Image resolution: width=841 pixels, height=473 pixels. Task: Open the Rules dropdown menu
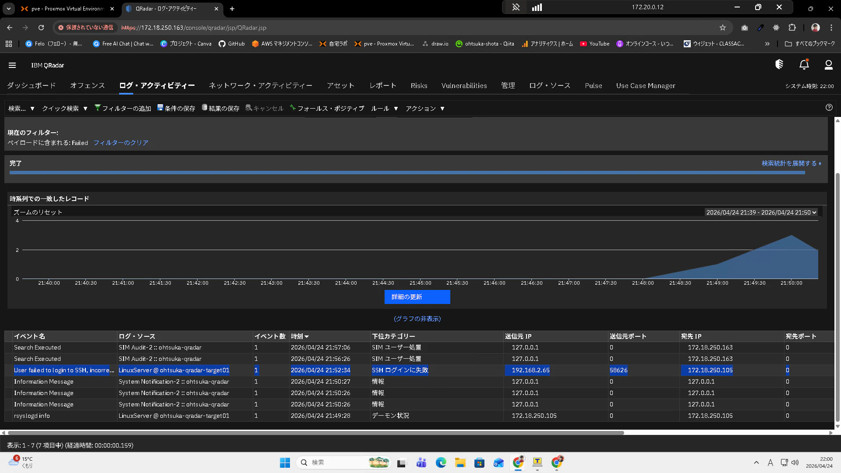point(384,108)
